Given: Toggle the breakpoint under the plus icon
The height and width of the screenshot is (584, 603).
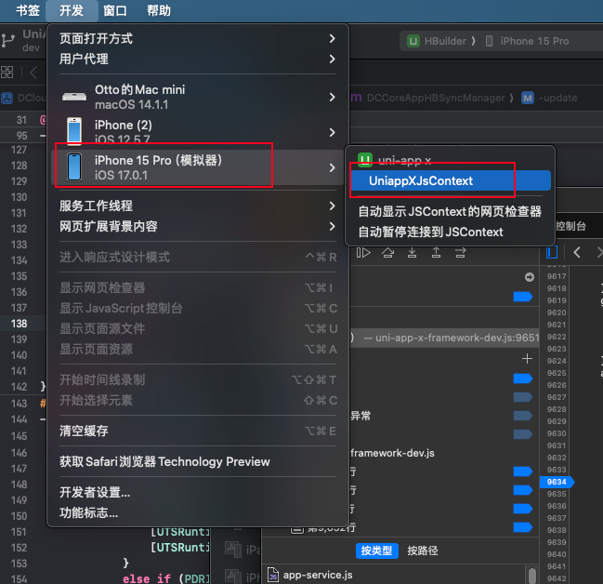Looking at the screenshot, I should pyautogui.click(x=523, y=378).
